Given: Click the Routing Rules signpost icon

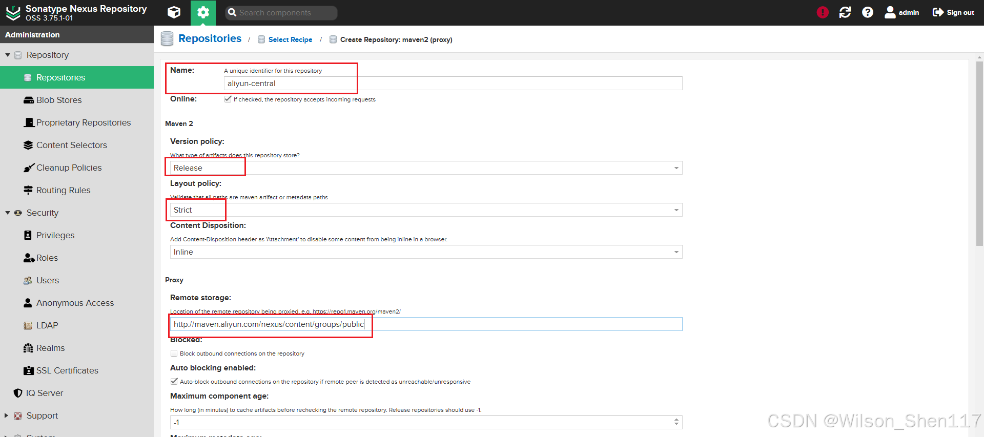Looking at the screenshot, I should pos(28,190).
